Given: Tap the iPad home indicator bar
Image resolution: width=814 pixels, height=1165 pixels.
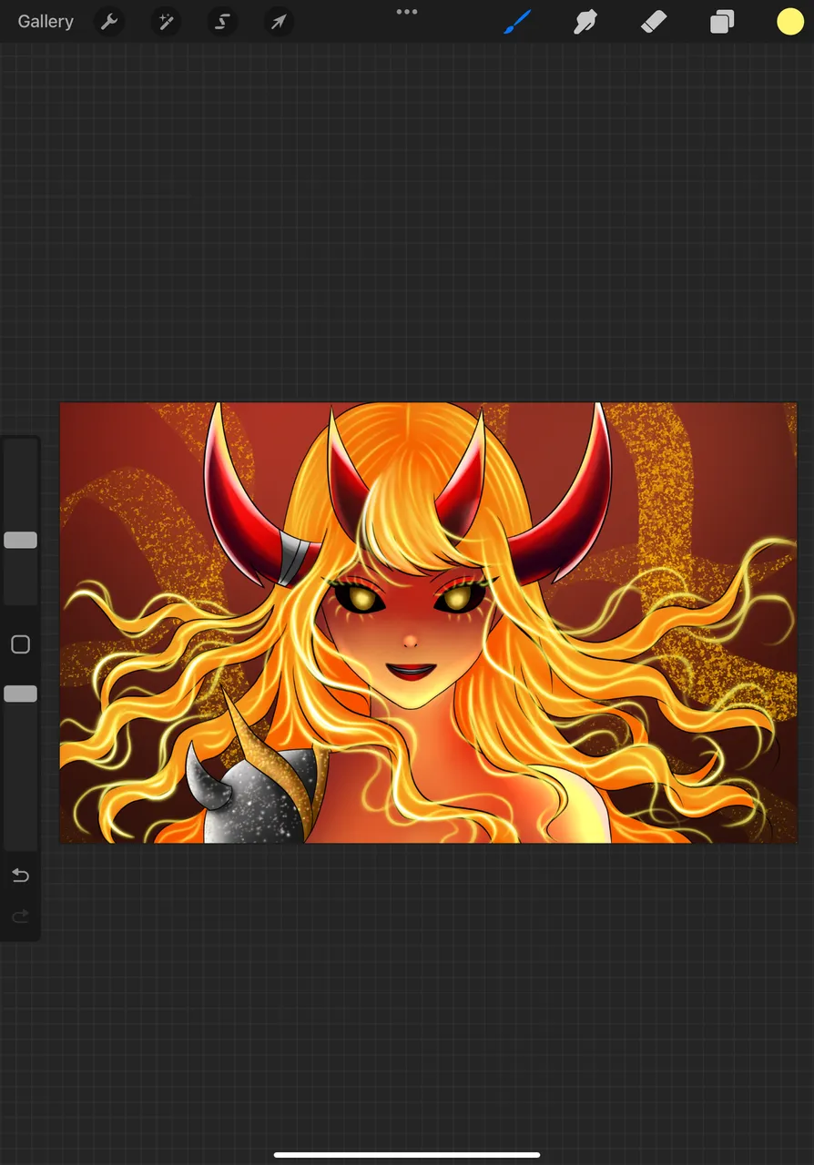Looking at the screenshot, I should coord(407,1155).
